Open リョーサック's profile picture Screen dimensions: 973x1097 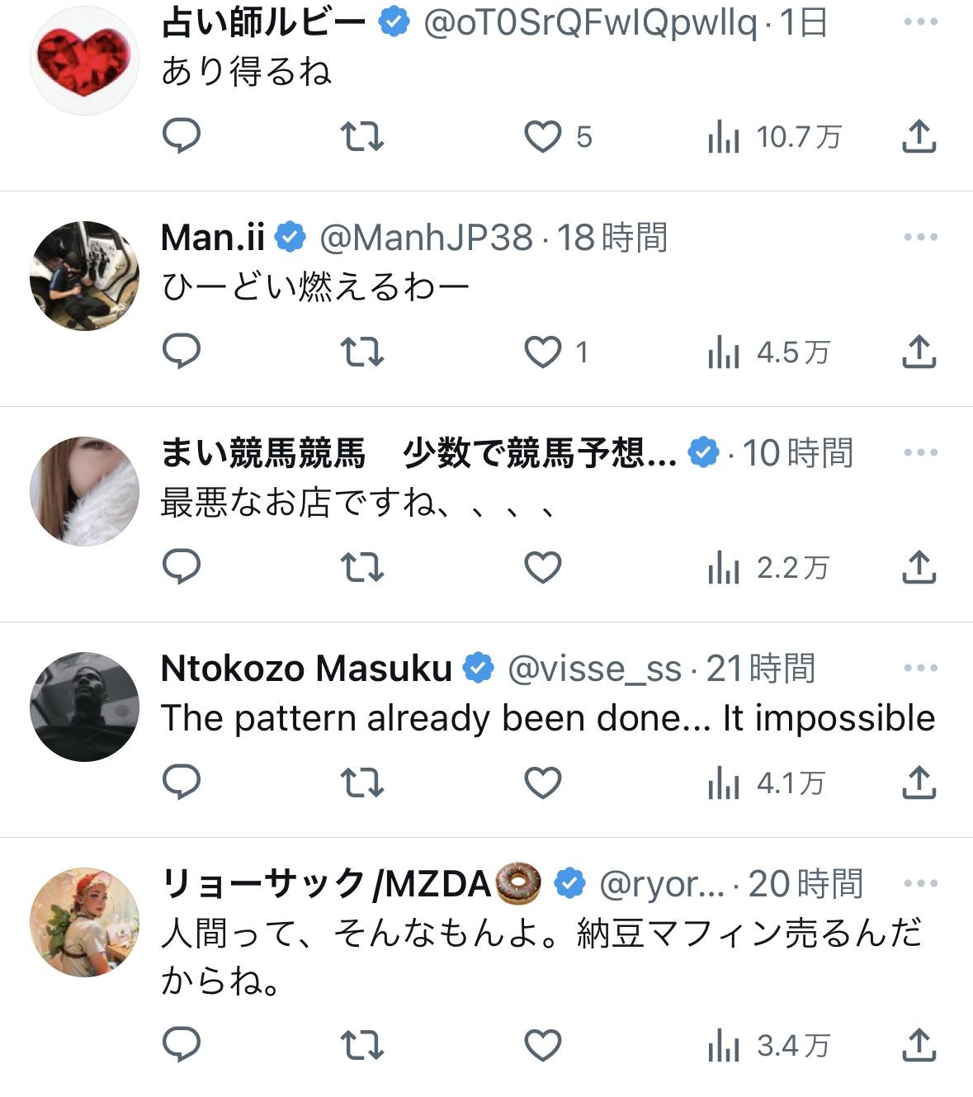pos(84,922)
